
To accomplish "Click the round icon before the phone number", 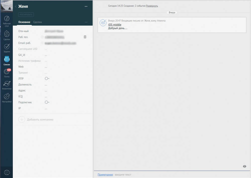I will coord(42,37).
